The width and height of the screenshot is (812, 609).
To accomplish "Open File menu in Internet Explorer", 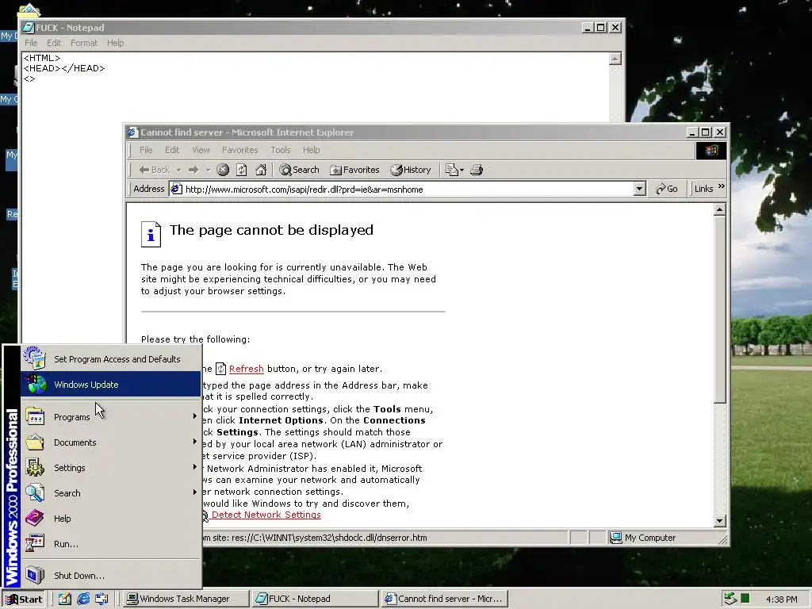I will [146, 150].
